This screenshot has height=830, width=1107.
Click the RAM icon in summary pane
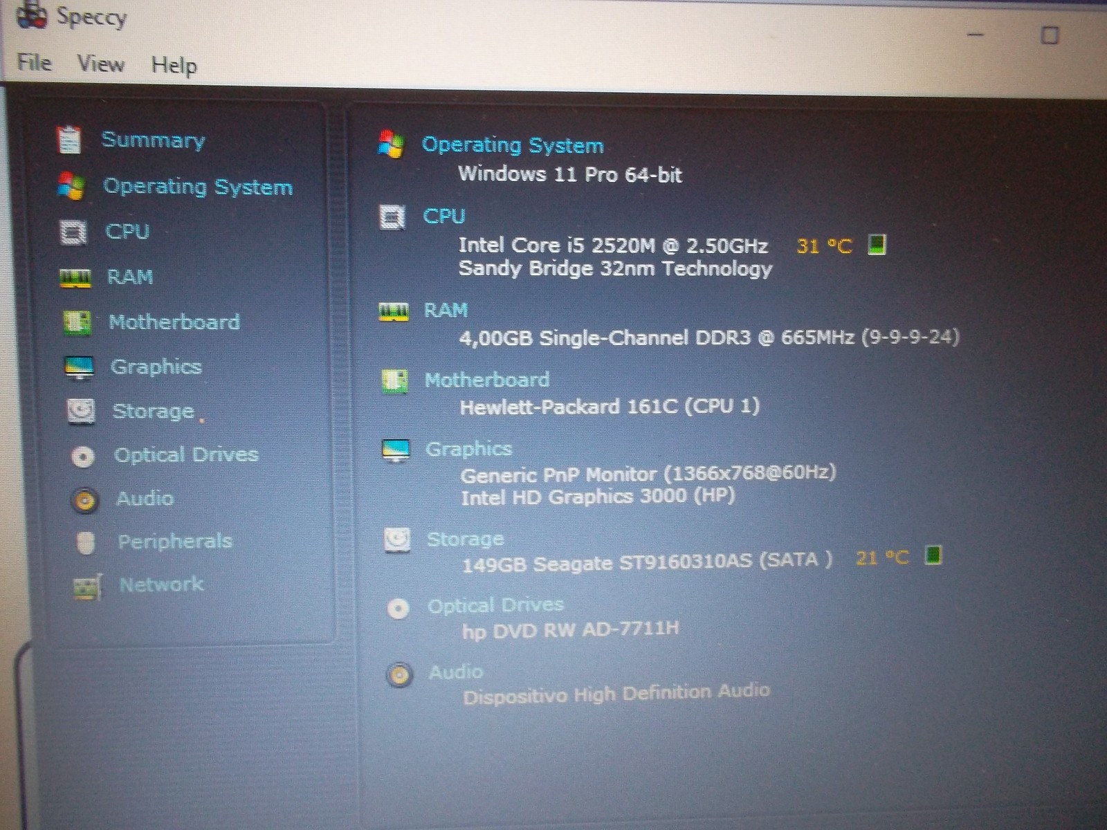pyautogui.click(x=394, y=312)
